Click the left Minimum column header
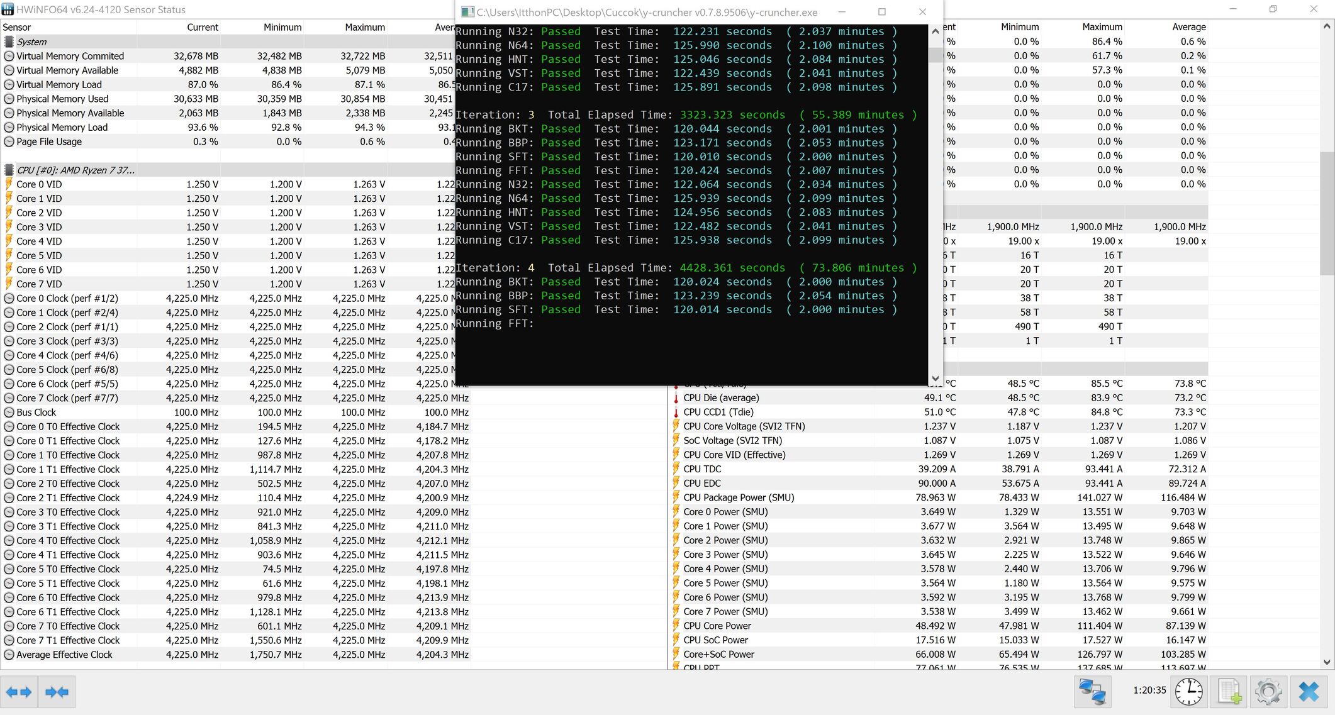 pyautogui.click(x=262, y=27)
